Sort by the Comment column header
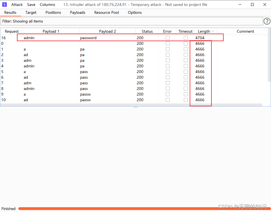Image resolution: width=271 pixels, height=212 pixels. 245,31
